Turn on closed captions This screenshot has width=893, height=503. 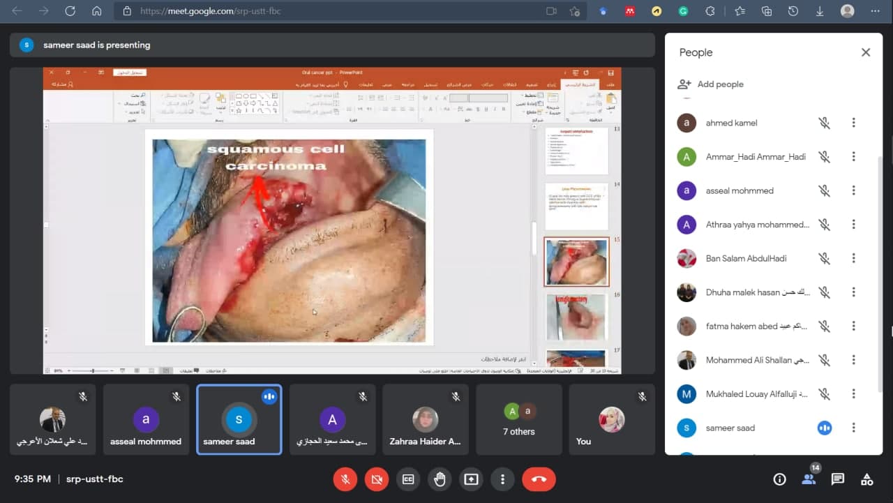[408, 479]
